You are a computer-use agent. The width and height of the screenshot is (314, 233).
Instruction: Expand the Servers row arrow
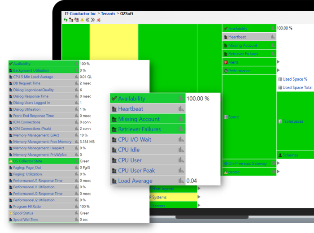(199, 205)
